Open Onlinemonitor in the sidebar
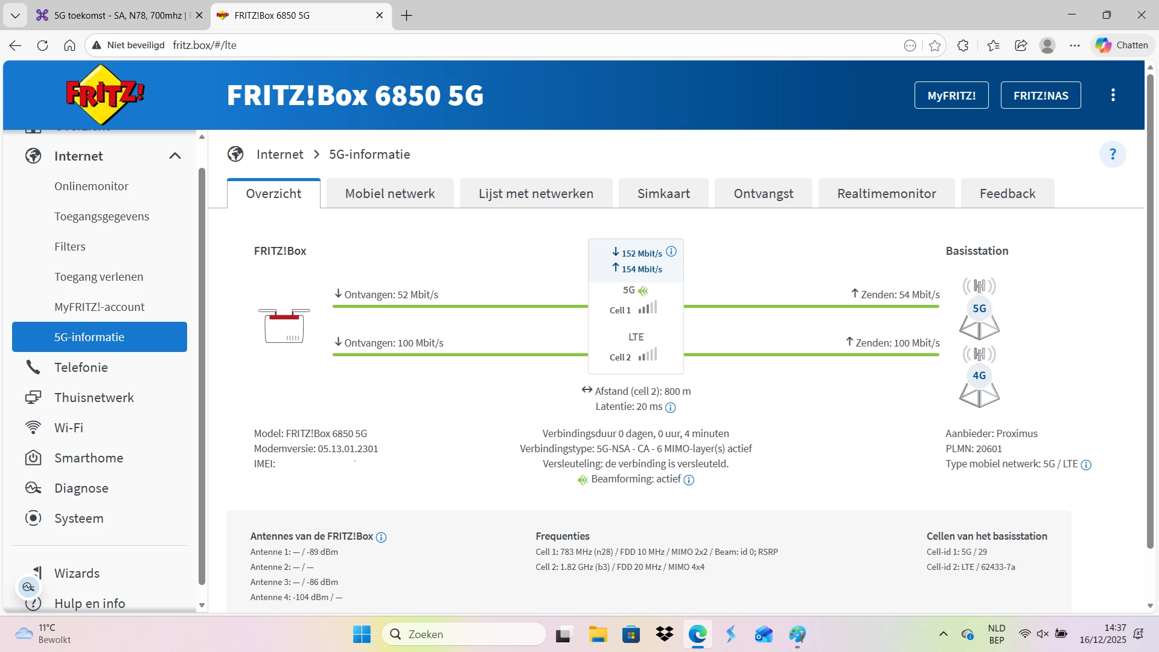The width and height of the screenshot is (1159, 652). point(91,186)
